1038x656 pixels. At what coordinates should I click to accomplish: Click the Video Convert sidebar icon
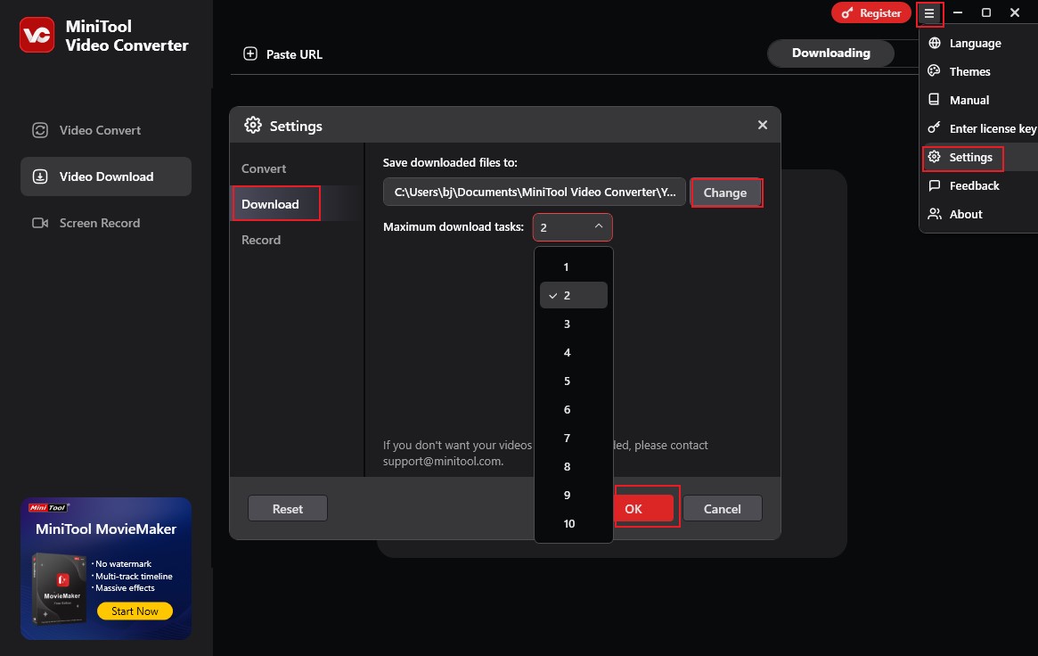(x=40, y=130)
